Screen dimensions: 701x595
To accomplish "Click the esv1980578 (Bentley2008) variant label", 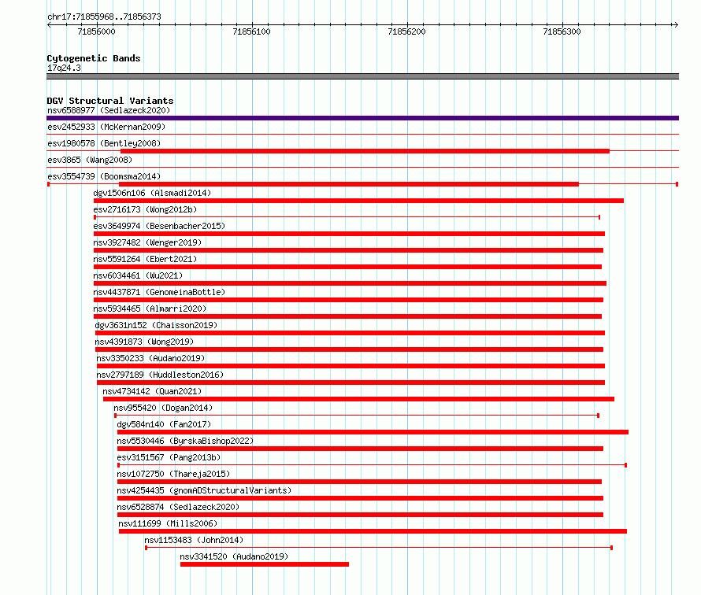I will pos(104,143).
